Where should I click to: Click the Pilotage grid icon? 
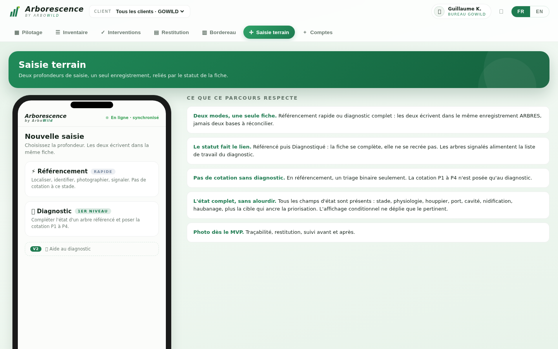tap(17, 33)
